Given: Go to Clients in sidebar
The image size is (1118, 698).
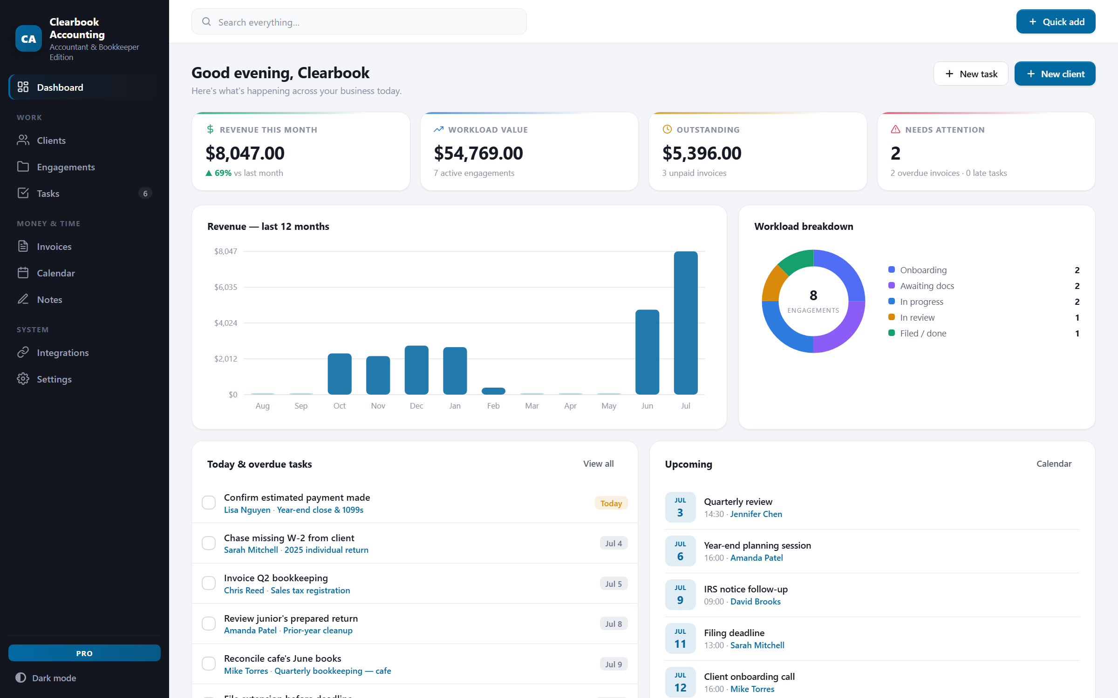Looking at the screenshot, I should pos(85,140).
